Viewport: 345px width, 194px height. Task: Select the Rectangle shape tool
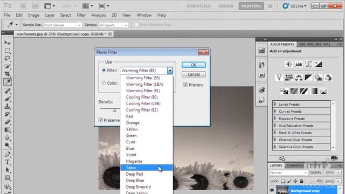tap(7, 177)
